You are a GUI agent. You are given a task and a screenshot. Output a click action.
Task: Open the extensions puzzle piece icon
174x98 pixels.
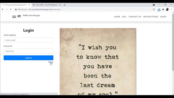pos(163,10)
